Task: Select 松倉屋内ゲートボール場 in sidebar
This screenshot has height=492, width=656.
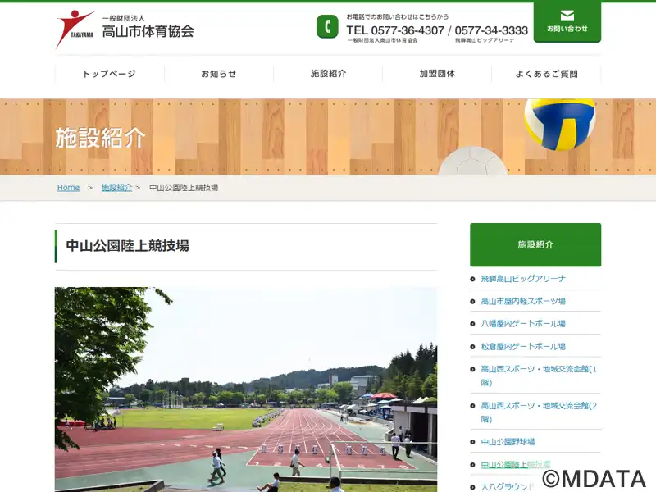Action: 523,347
